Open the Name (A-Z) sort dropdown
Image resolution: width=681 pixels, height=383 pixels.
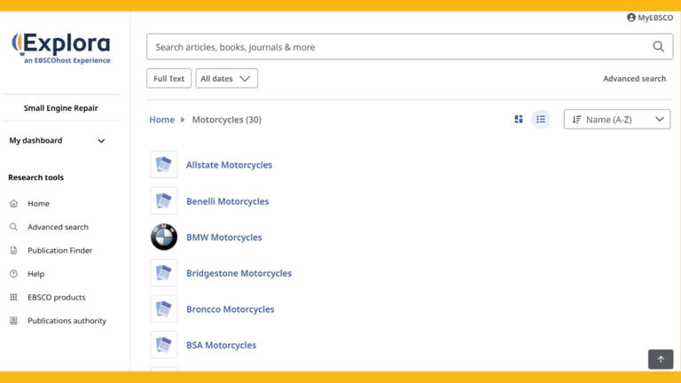(617, 119)
